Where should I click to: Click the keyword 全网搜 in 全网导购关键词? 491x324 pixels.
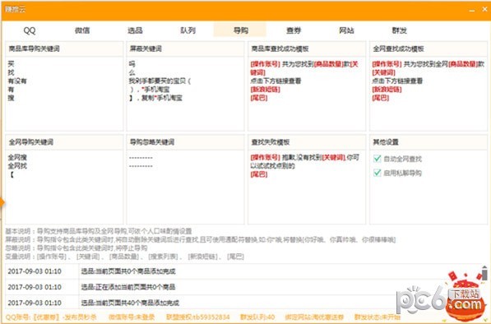coord(17,157)
